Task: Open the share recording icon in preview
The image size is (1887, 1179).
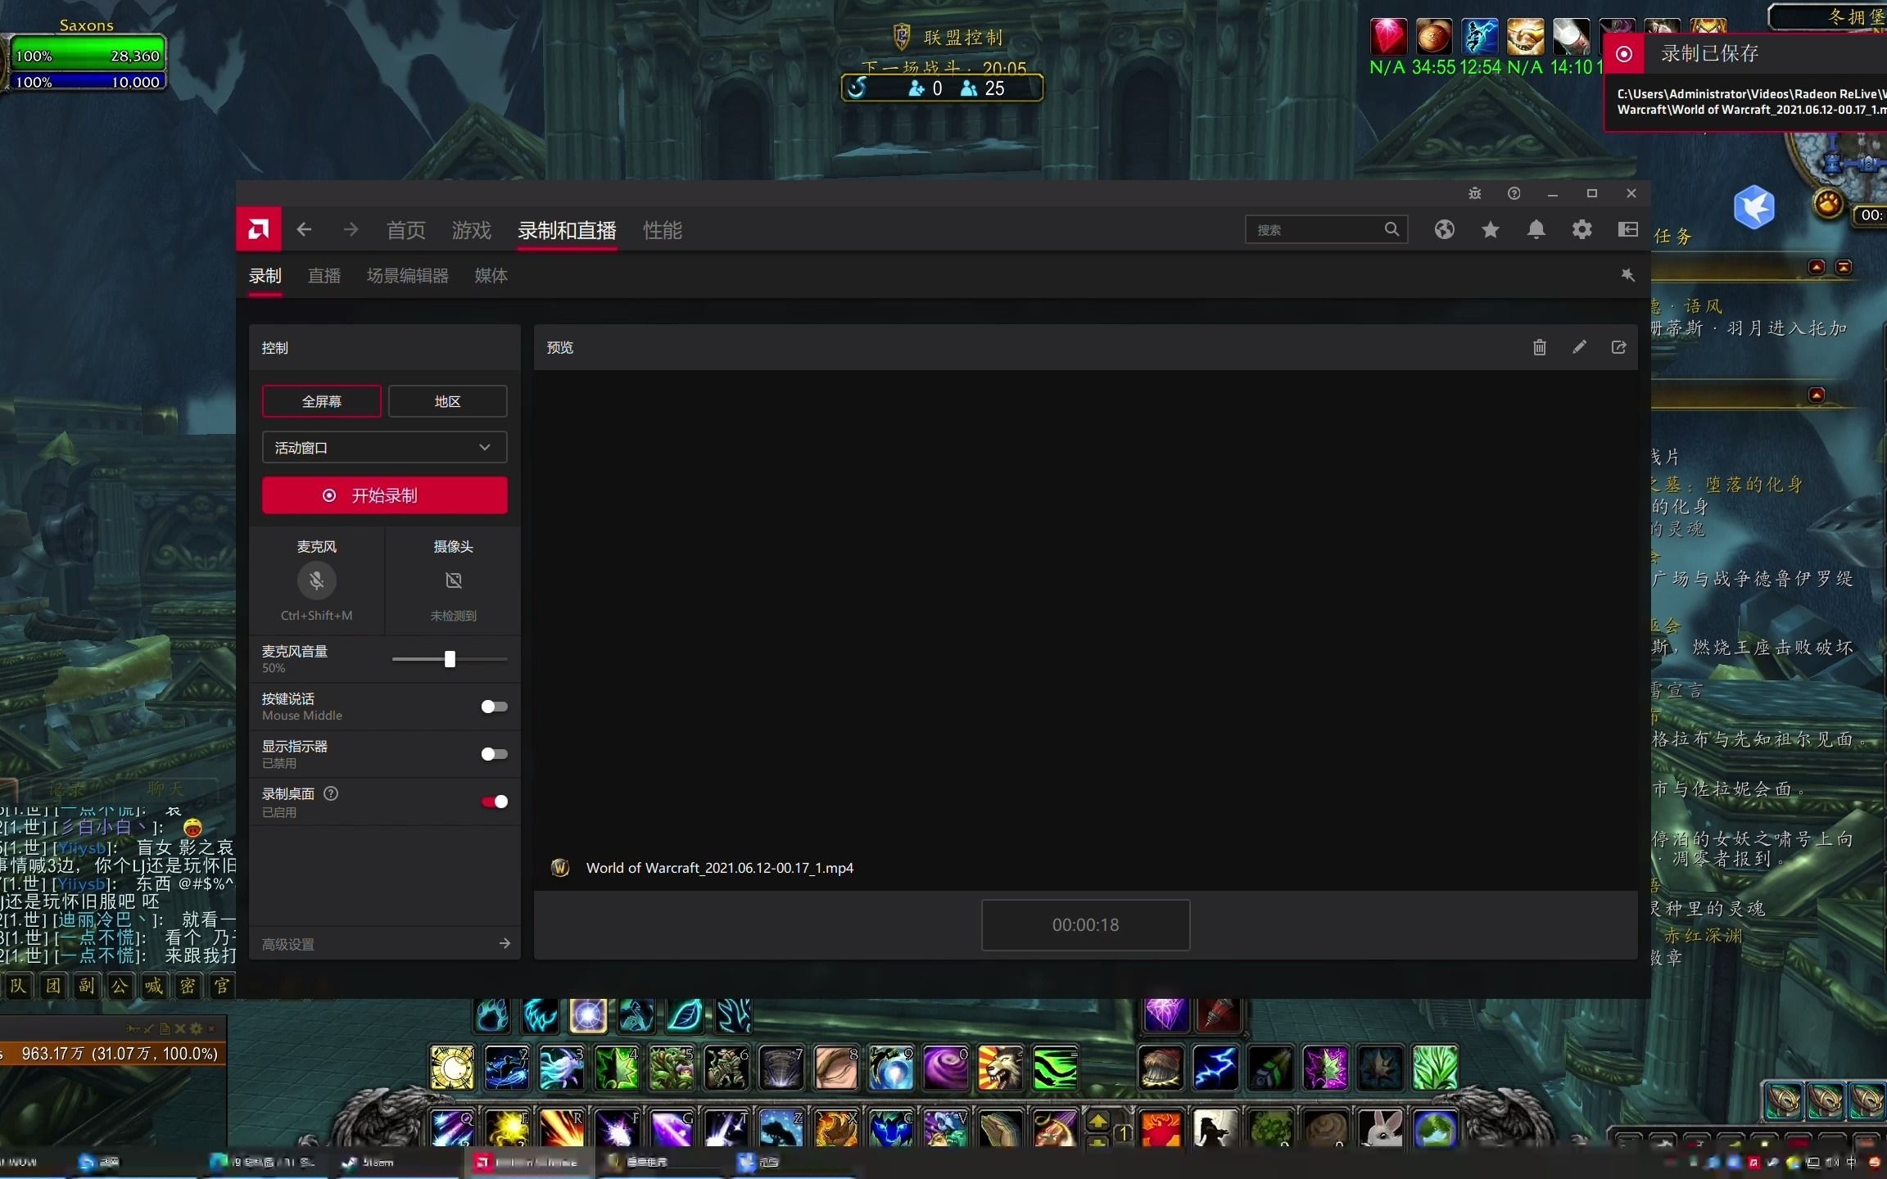Action: coord(1618,347)
